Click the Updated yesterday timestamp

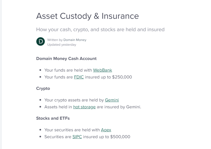[x=61, y=45]
